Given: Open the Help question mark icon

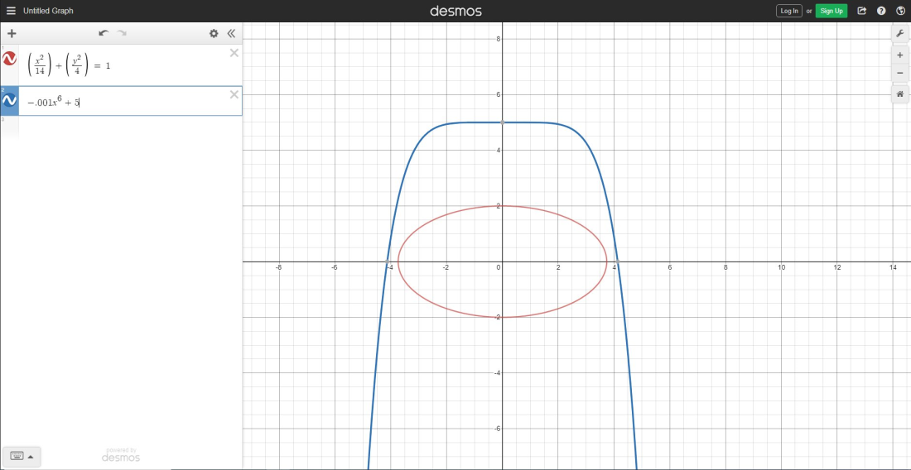Looking at the screenshot, I should pyautogui.click(x=881, y=11).
